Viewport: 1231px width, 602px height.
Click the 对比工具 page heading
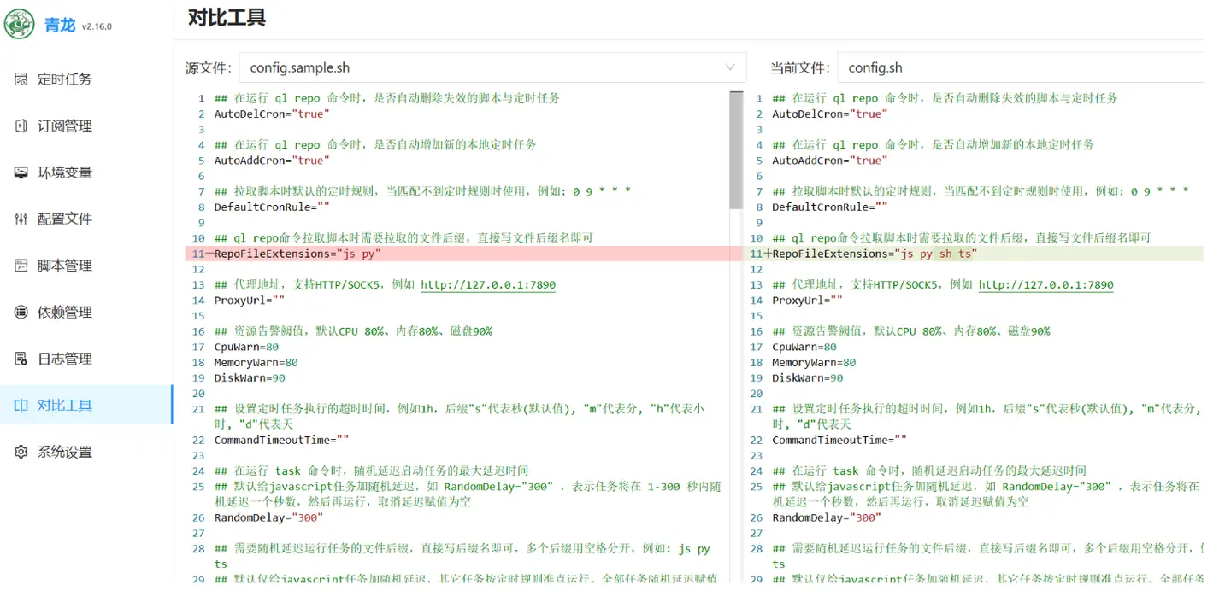point(227,17)
